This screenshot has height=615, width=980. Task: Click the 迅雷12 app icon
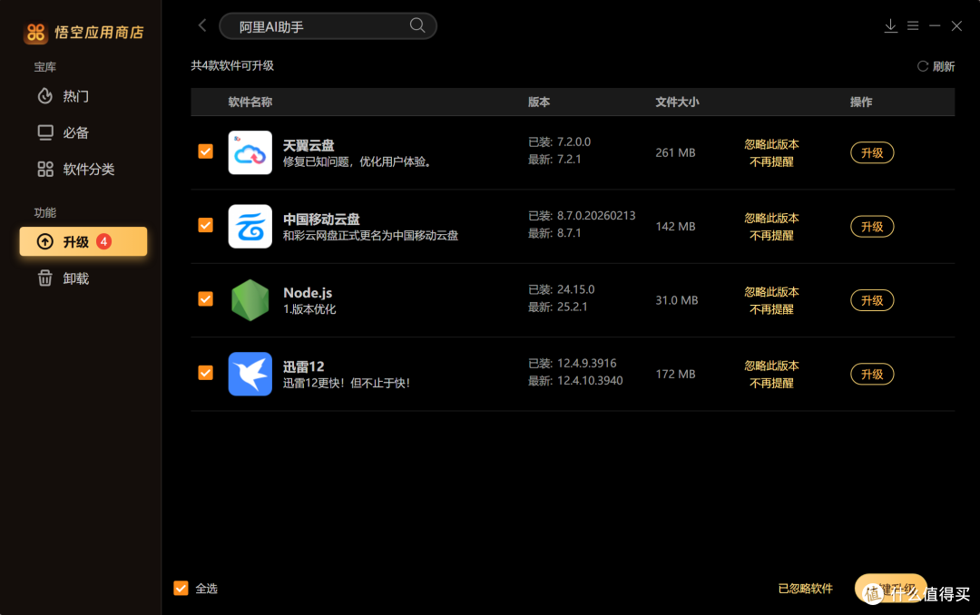pos(250,374)
